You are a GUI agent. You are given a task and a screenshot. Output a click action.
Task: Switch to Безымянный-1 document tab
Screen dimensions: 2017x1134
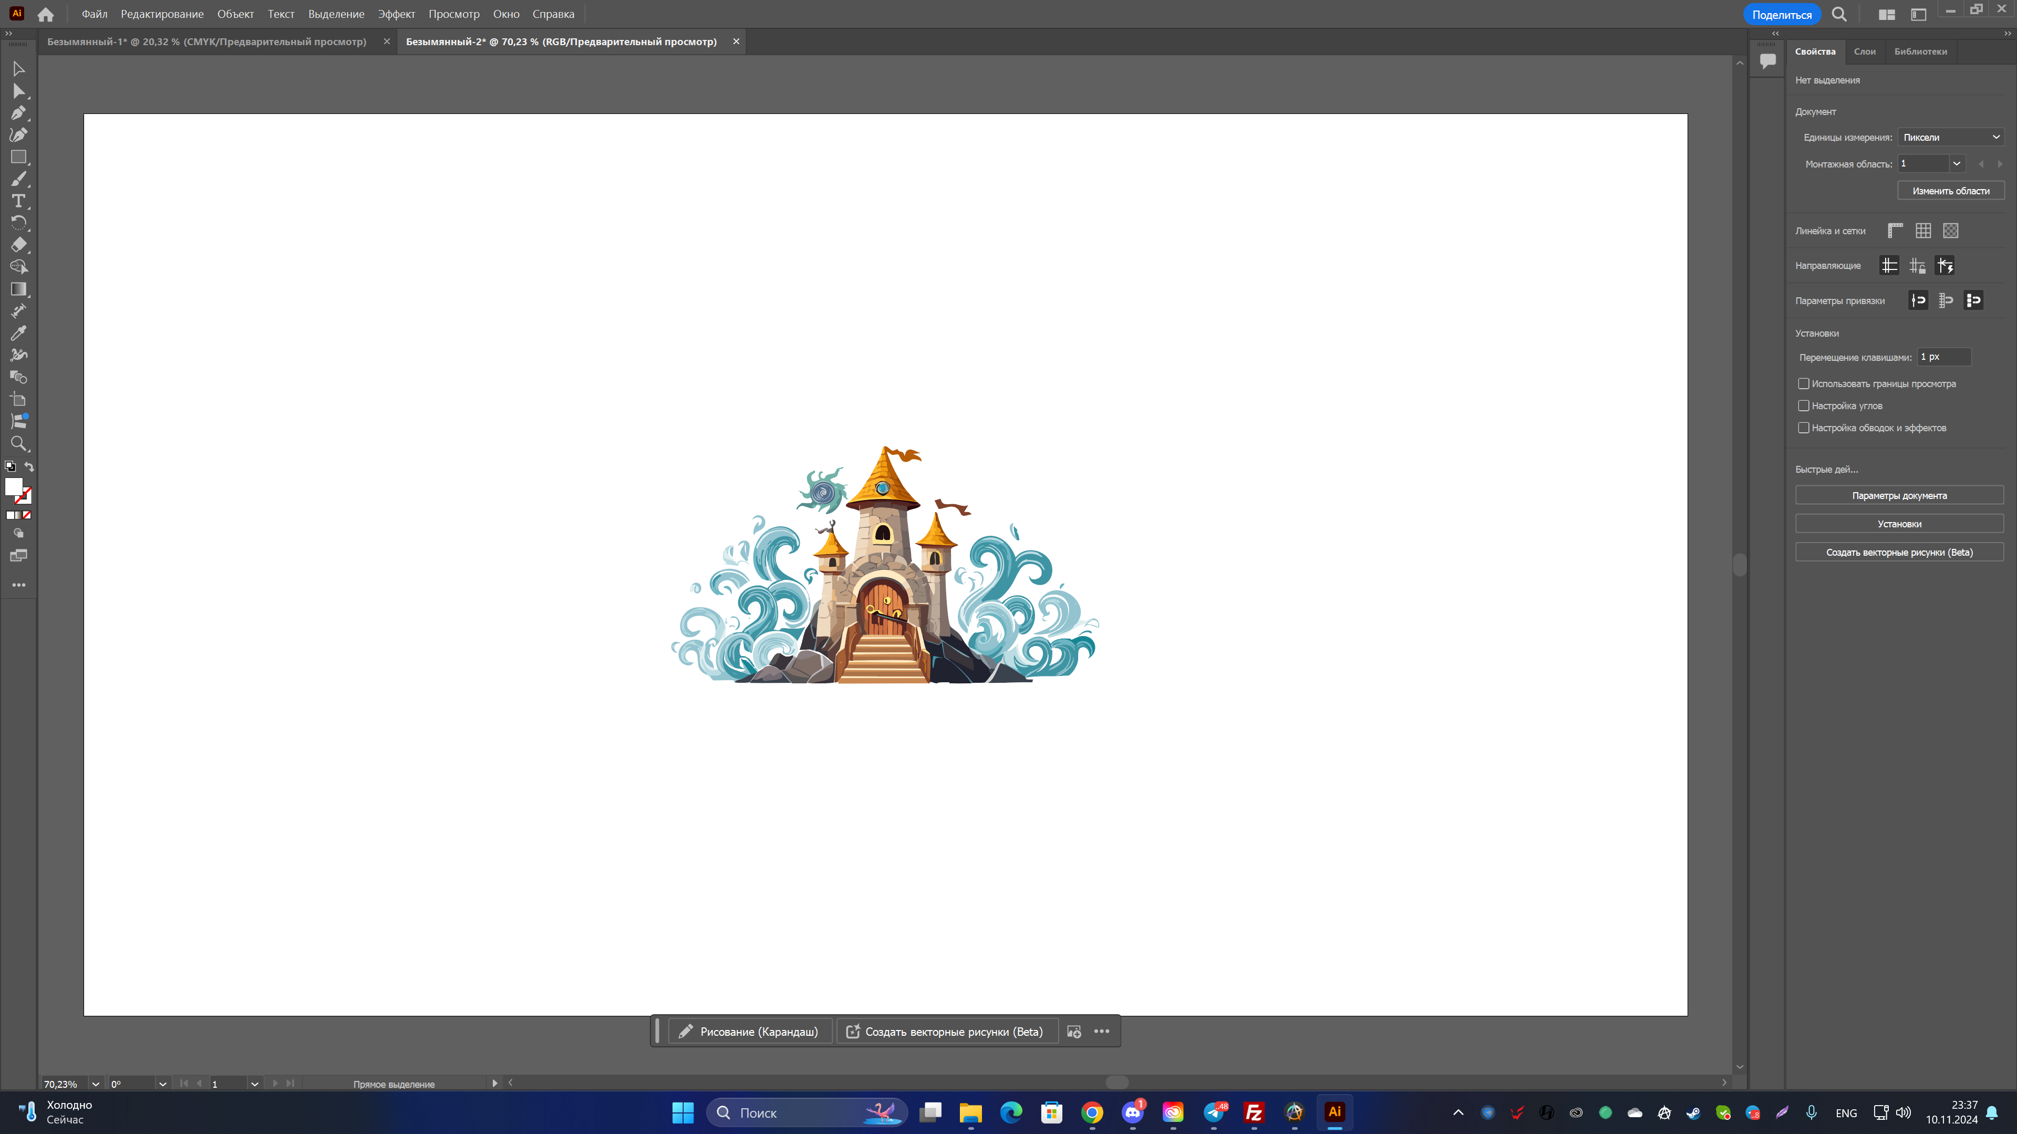pyautogui.click(x=206, y=41)
